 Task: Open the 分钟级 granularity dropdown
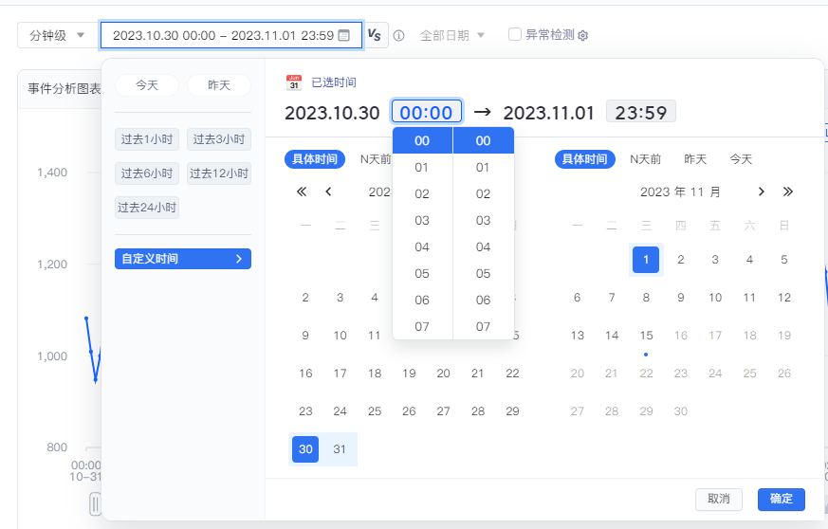tap(56, 35)
